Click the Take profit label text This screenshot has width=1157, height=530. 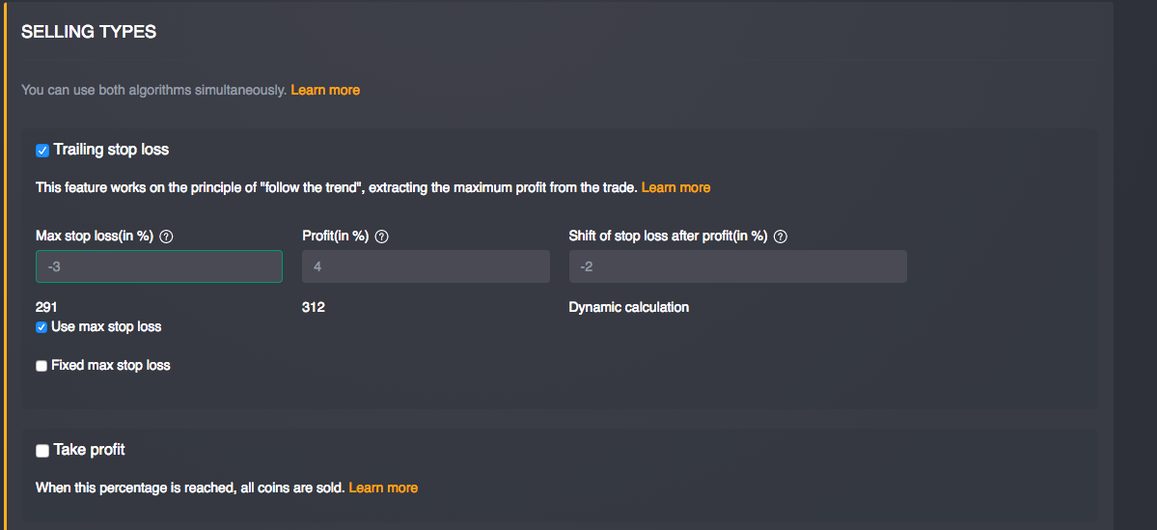[x=90, y=450]
